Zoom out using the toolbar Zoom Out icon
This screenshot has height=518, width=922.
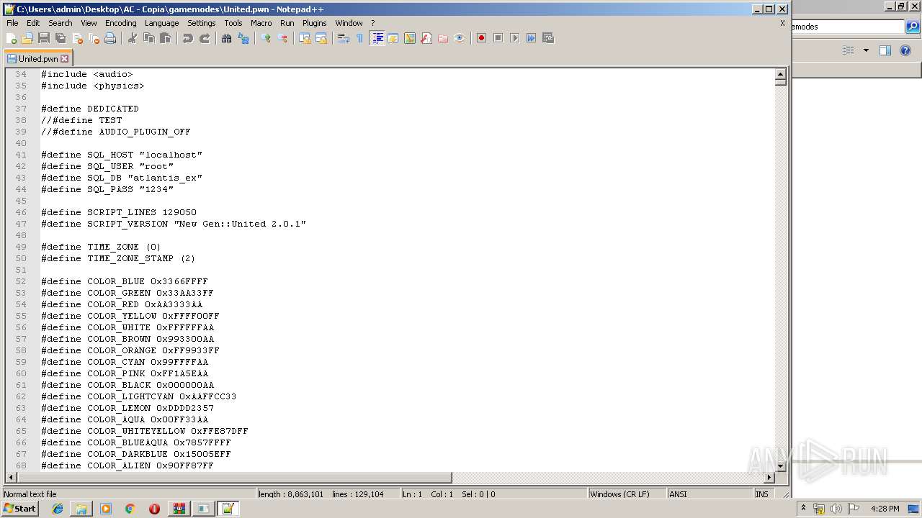282,38
